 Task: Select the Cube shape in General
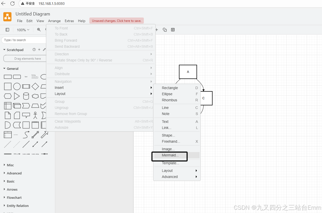pos(17,106)
